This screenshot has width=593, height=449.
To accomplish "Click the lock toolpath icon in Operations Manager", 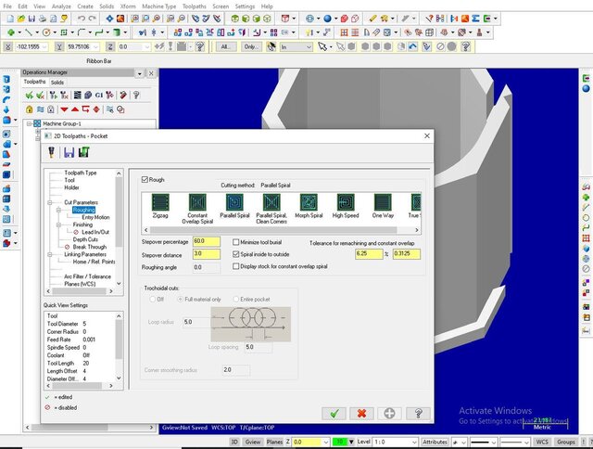I will [x=29, y=109].
